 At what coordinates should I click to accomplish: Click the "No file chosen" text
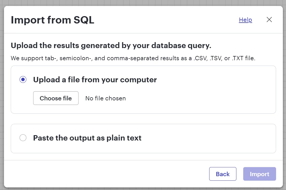pos(105,98)
